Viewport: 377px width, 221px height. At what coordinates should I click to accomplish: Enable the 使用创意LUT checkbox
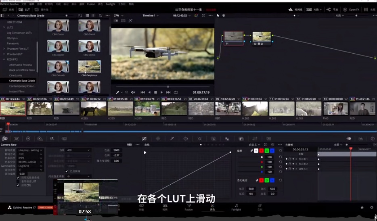point(18,181)
